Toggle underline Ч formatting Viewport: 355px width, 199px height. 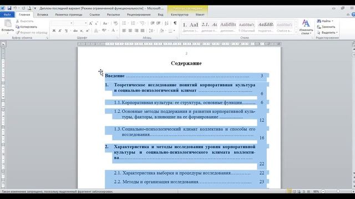coord(66,30)
